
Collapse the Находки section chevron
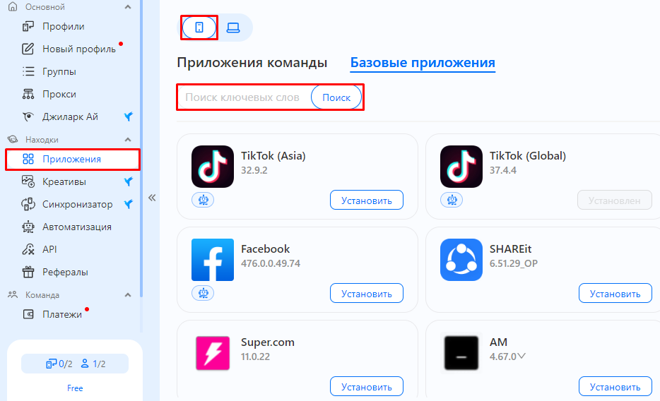point(128,140)
